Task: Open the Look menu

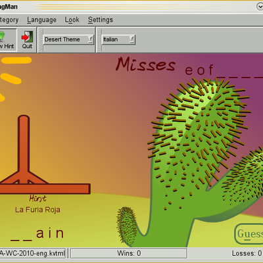Action: pyautogui.click(x=72, y=20)
